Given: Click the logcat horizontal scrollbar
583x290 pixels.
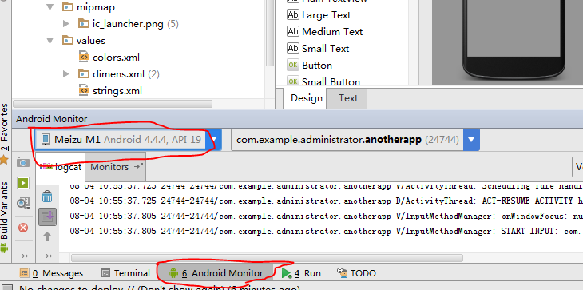Looking at the screenshot, I should coord(267,258).
